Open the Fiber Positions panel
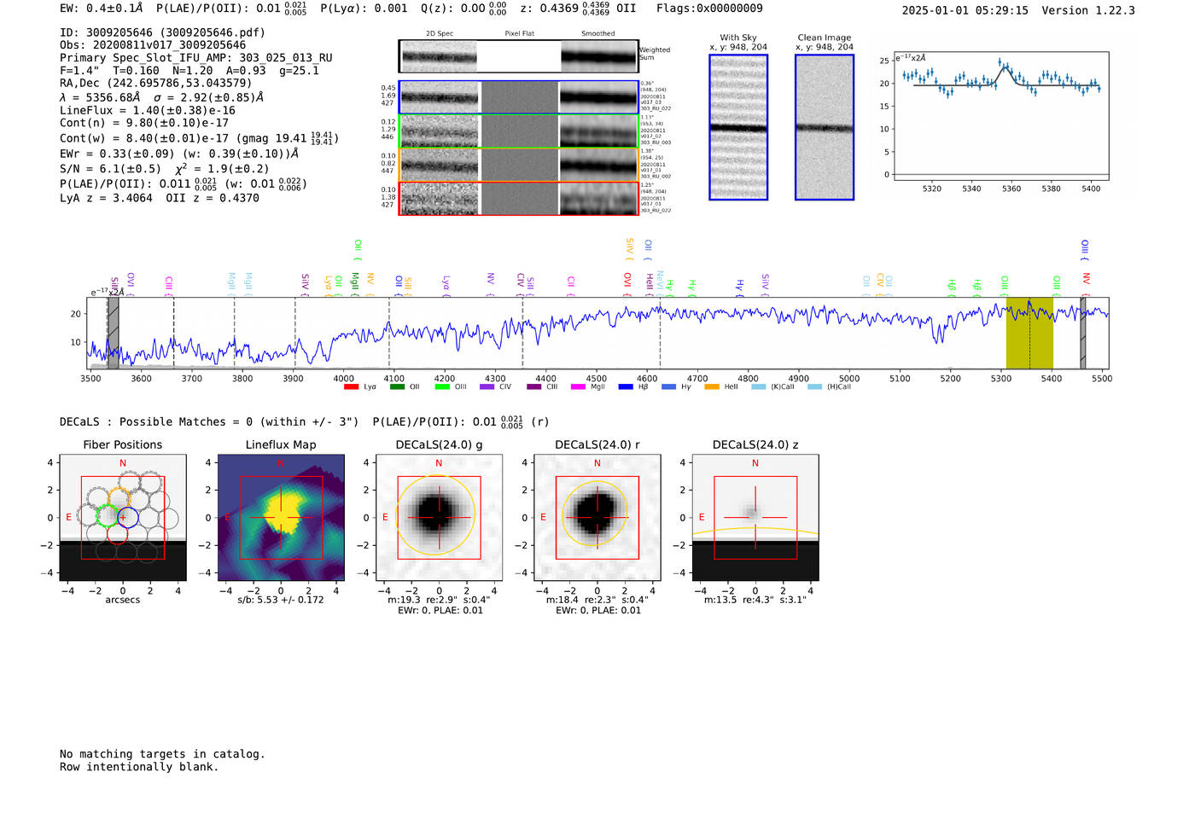The width and height of the screenshot is (1195, 813). pyautogui.click(x=123, y=518)
